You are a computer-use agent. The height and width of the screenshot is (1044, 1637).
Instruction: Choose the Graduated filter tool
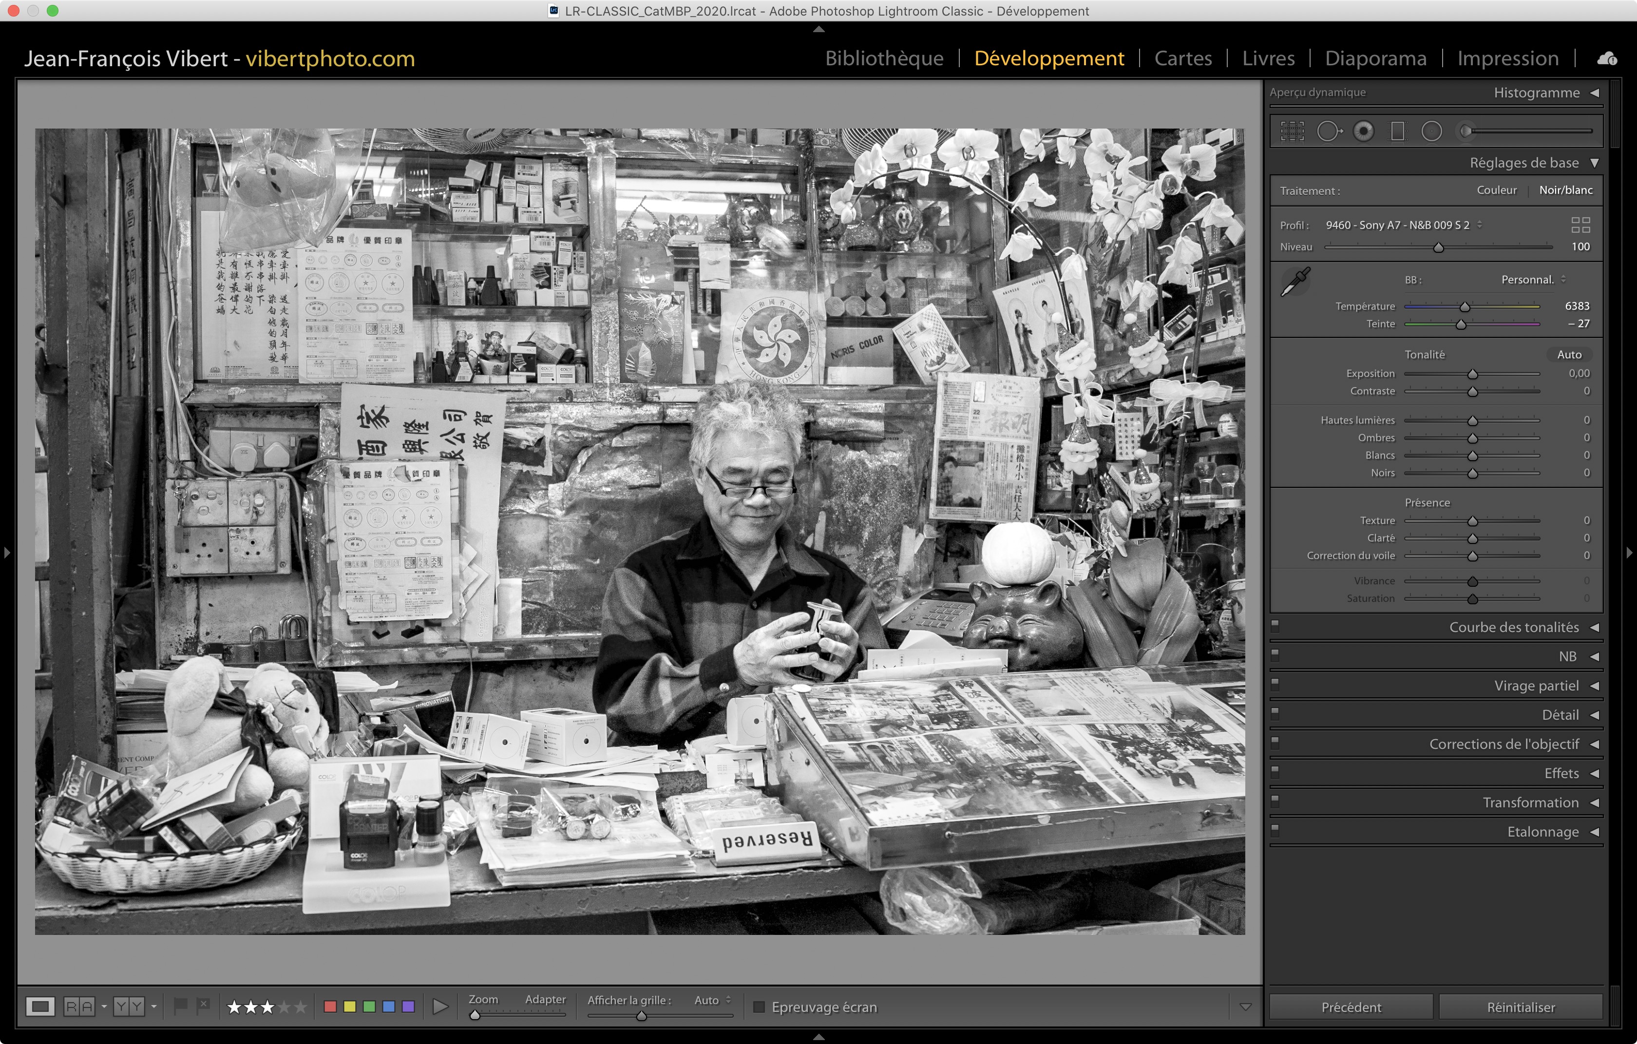pyautogui.click(x=1398, y=131)
